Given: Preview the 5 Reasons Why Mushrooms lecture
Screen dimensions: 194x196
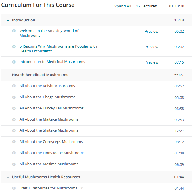Looking at the screenshot, I should 151,47.
